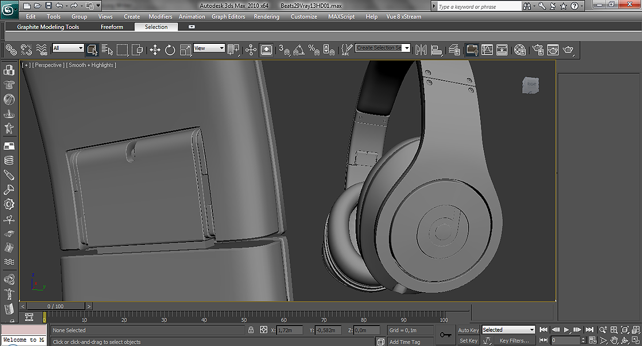Viewport: 642px width, 346px height.
Task: Open the Material Editor
Action: (x=519, y=50)
